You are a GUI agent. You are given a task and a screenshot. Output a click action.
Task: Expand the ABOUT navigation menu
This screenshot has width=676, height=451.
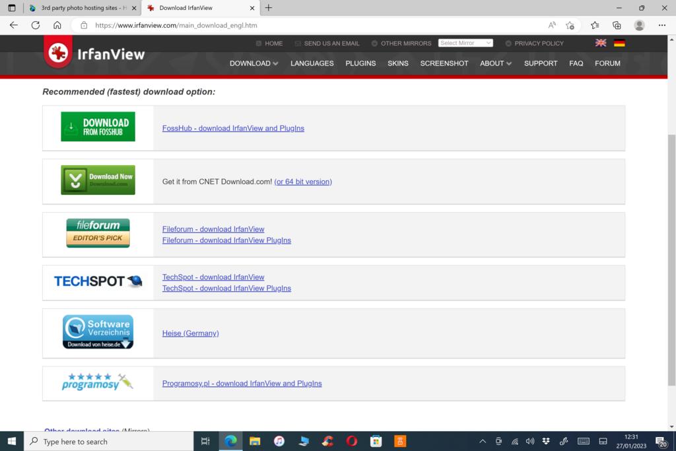tap(495, 63)
